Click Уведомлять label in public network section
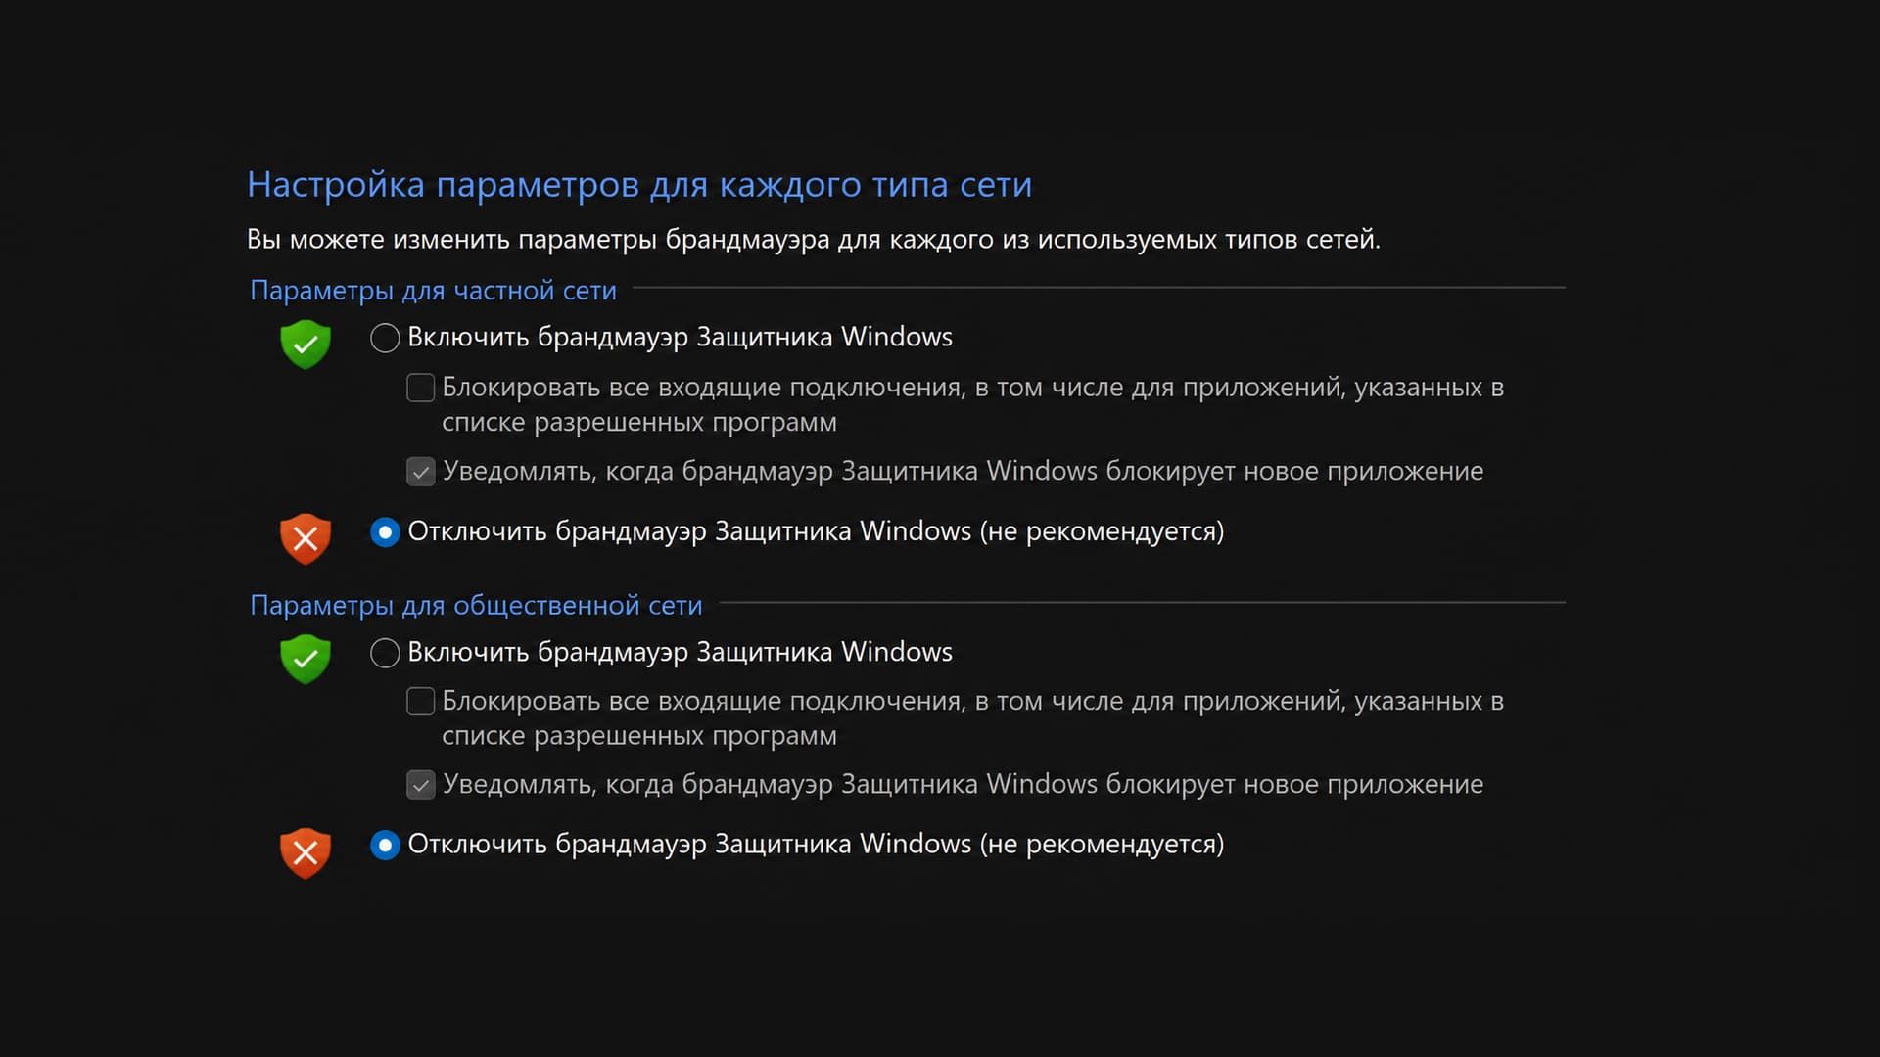Viewport: 1880px width, 1057px height. 963,784
